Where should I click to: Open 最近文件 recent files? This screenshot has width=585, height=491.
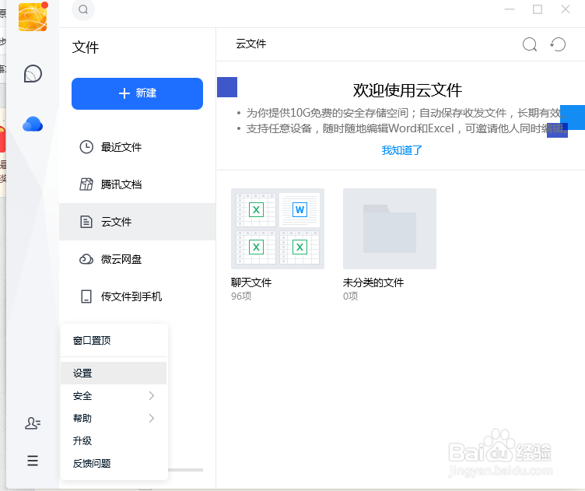pyautogui.click(x=137, y=147)
